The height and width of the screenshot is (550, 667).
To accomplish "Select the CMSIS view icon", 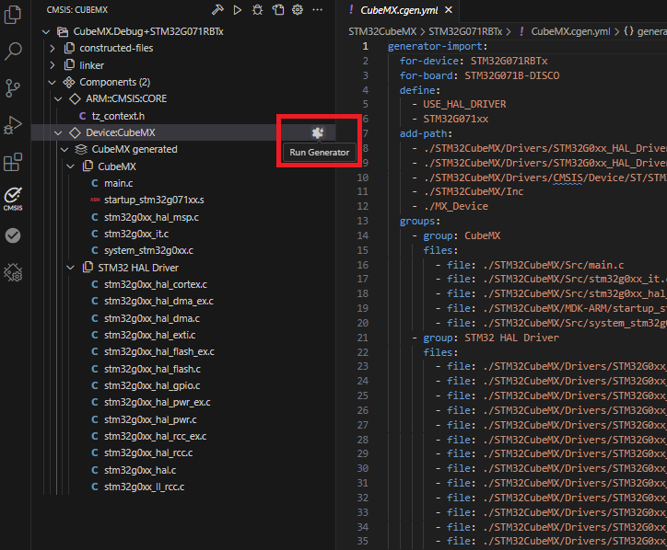I will coord(13,199).
